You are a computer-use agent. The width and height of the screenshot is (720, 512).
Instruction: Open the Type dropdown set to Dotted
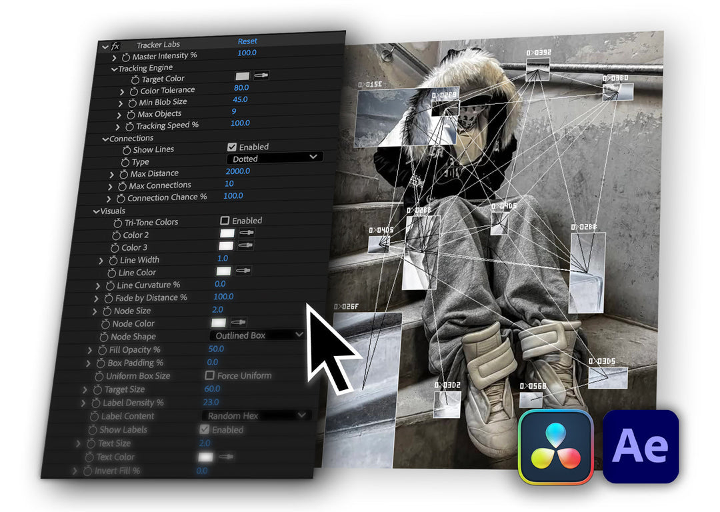click(275, 159)
